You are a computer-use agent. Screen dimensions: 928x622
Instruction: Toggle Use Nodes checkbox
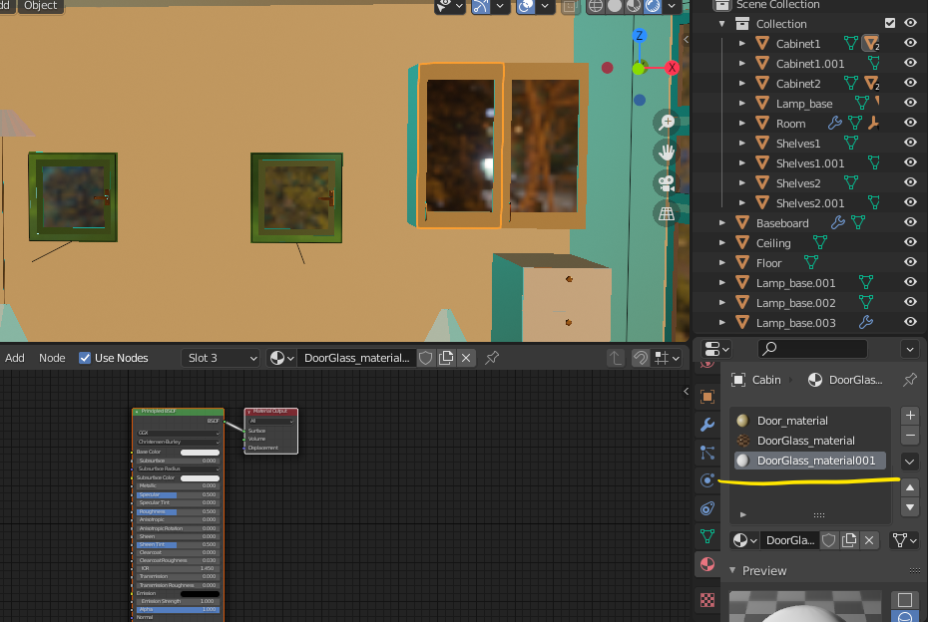pos(85,358)
